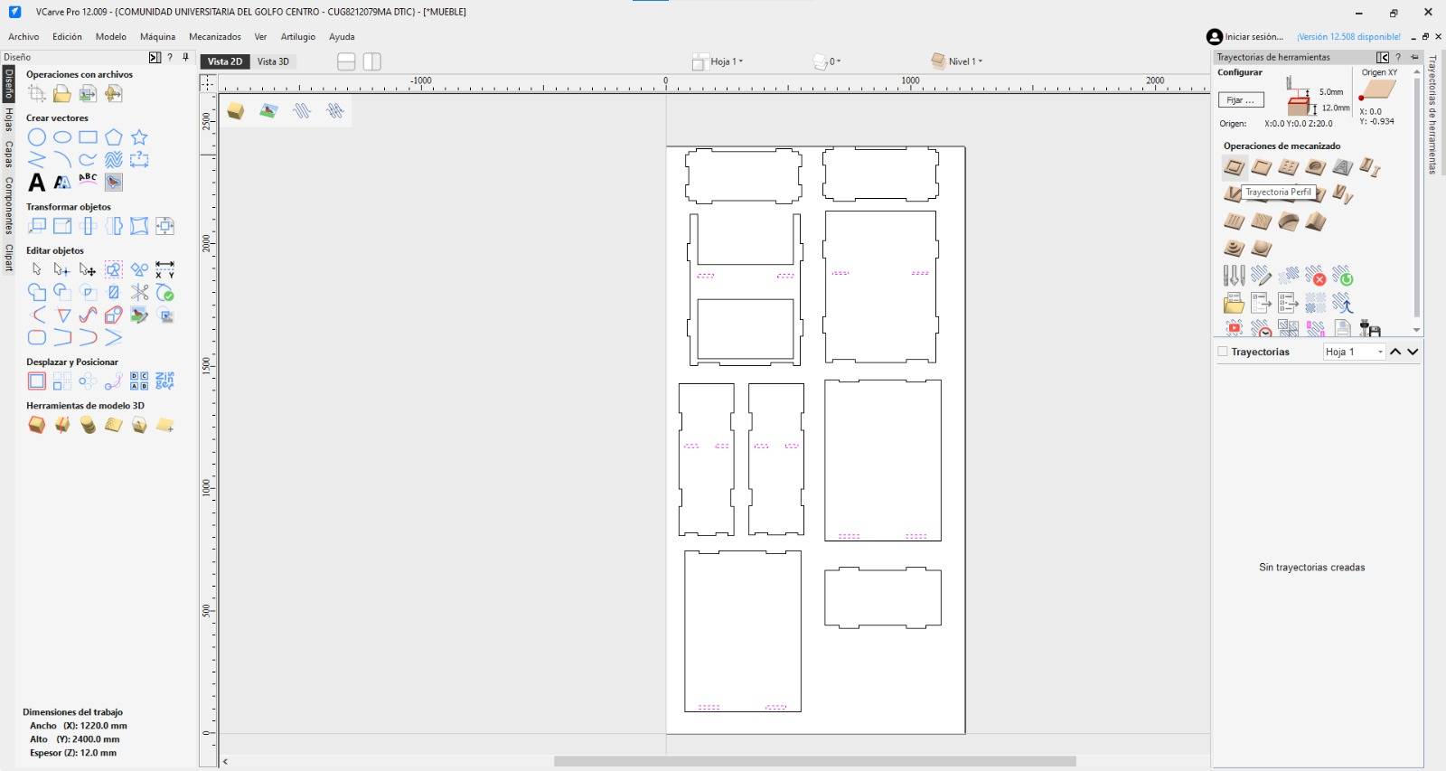Select the draw ellipse tool

[62, 137]
